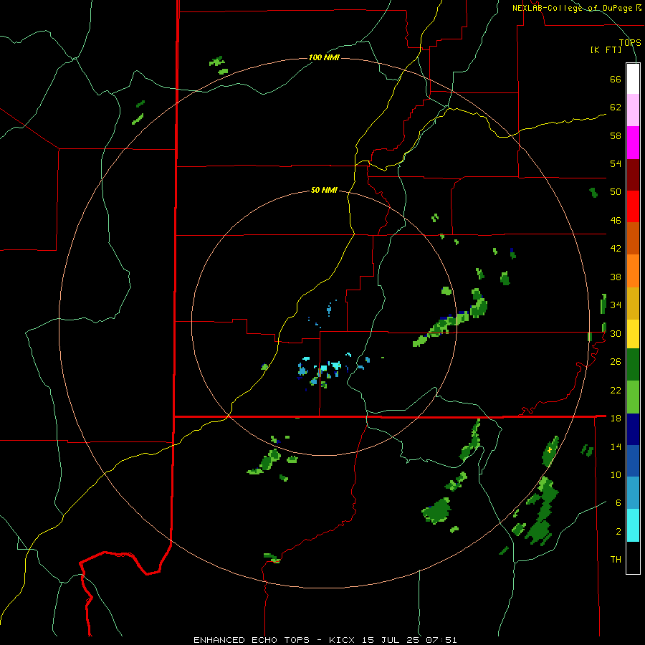Click the '38' scale value
This screenshot has width=645, height=645.
point(616,277)
